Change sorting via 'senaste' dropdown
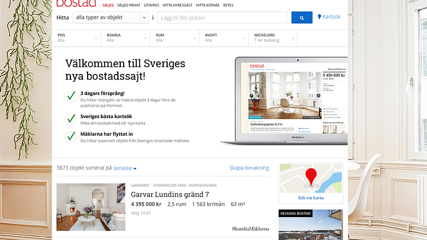The image size is (427, 240). [x=125, y=168]
